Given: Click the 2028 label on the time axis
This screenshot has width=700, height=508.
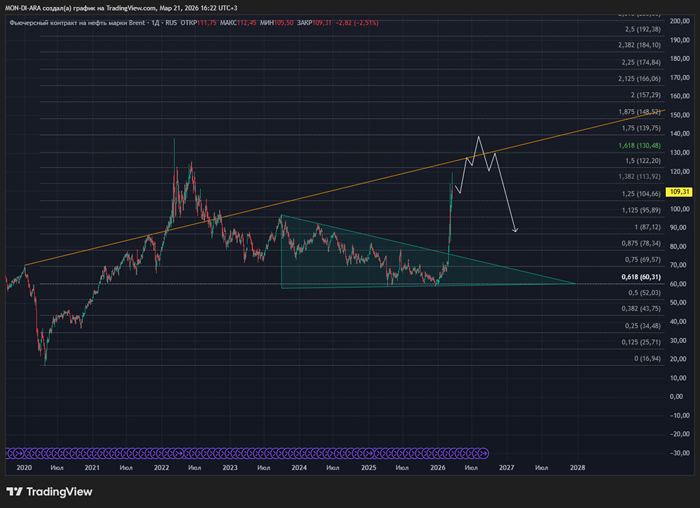Looking at the screenshot, I should 577,467.
